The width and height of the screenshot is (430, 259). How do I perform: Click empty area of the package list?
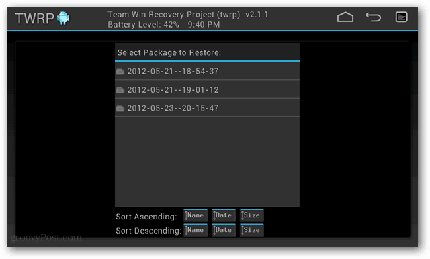[x=207, y=162]
